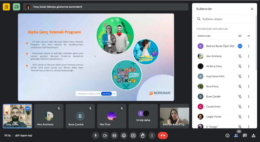Click the yellow door icon at top left
Image resolution: width=260 pixels, height=142 pixels.
point(6,7)
